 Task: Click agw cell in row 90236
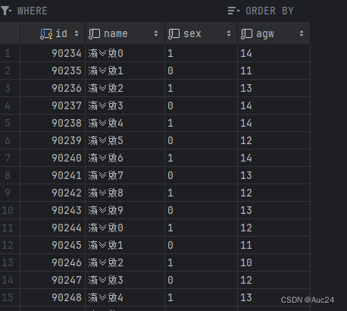[x=274, y=88]
